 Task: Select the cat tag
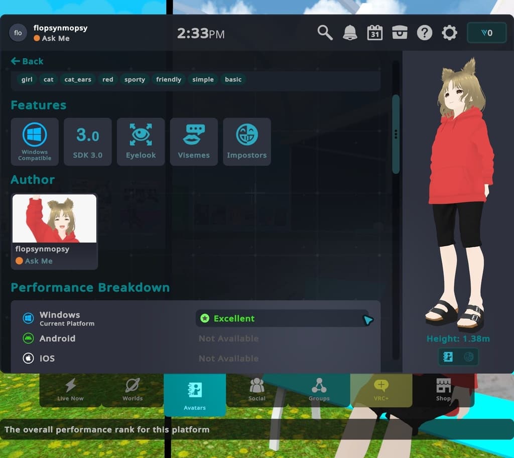click(49, 80)
